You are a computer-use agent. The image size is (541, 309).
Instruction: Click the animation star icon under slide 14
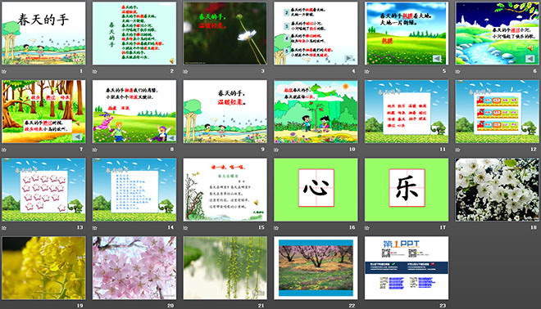[95, 228]
